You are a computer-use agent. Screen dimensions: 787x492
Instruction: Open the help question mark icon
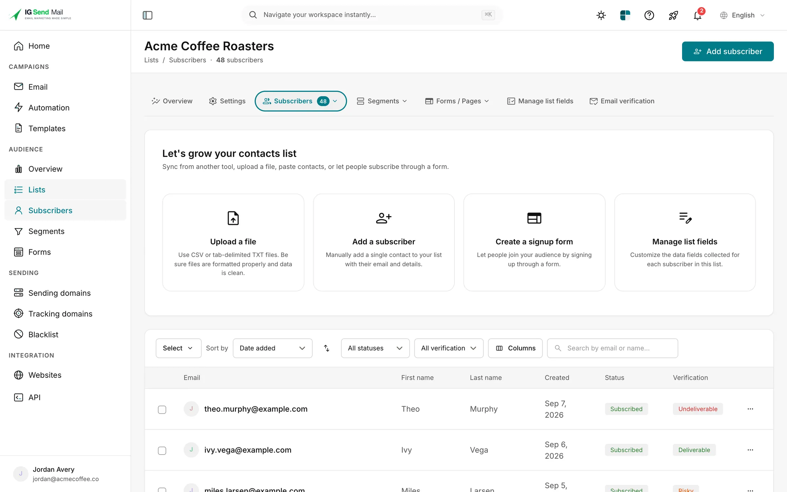(x=649, y=15)
